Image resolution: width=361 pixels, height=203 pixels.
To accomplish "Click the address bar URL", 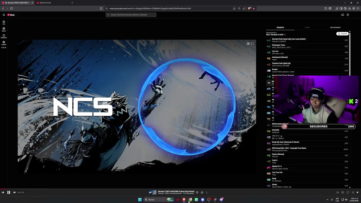I will click(150, 8).
